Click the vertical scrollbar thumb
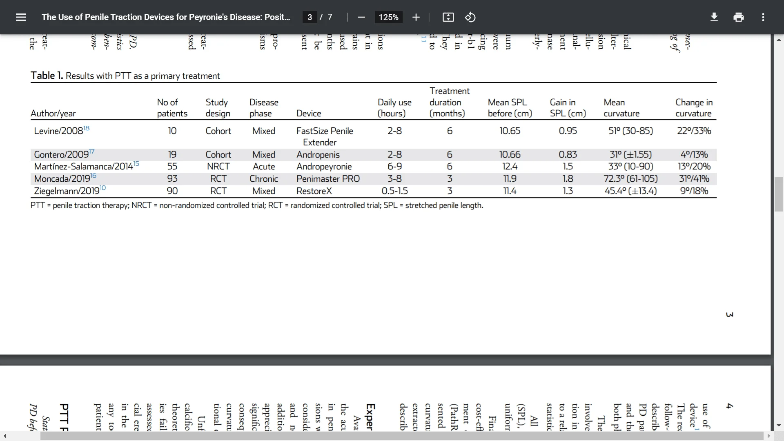The image size is (784, 441). pos(779,194)
